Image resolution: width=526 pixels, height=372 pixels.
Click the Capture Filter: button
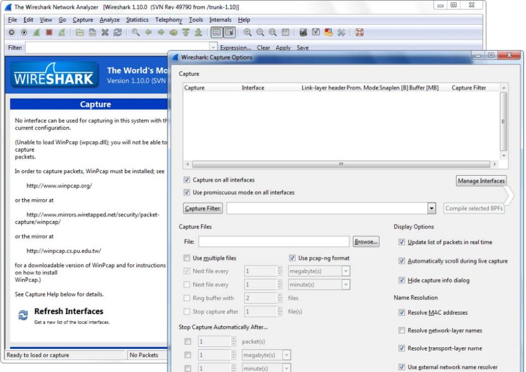click(203, 208)
